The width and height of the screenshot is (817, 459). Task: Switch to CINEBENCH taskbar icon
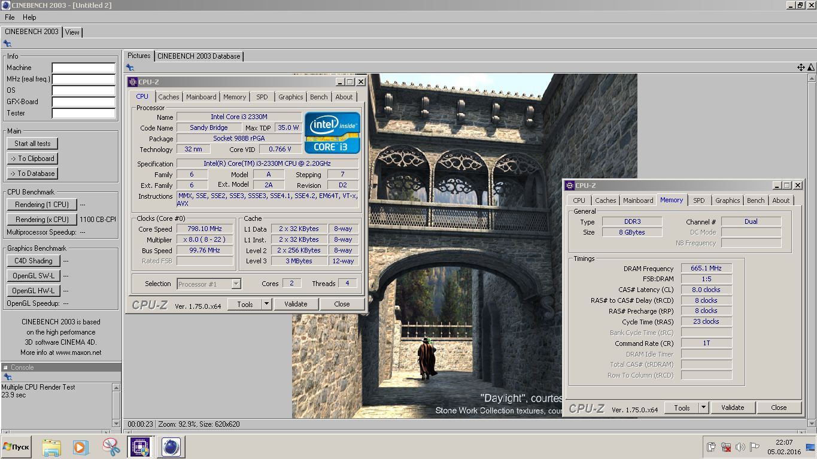172,447
